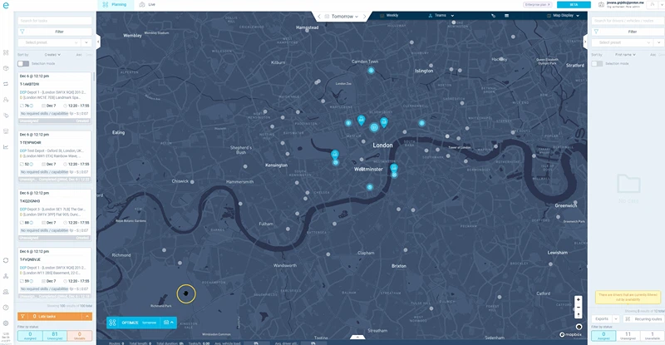Collapse the left tasks panel with arrow handle

click(99, 42)
